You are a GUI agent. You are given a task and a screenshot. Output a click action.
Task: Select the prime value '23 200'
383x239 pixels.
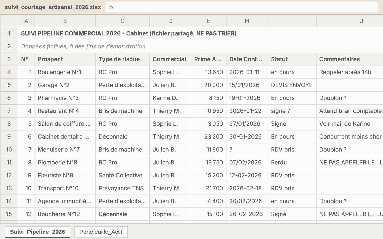tap(209, 137)
